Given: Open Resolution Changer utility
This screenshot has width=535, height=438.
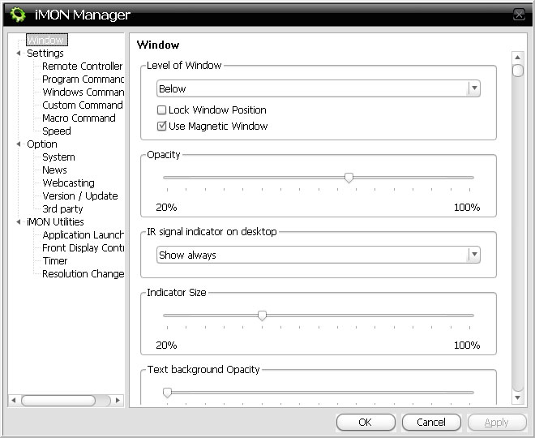Looking at the screenshot, I should click(83, 274).
